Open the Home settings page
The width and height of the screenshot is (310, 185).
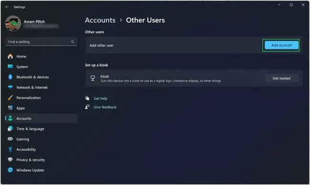point(21,56)
